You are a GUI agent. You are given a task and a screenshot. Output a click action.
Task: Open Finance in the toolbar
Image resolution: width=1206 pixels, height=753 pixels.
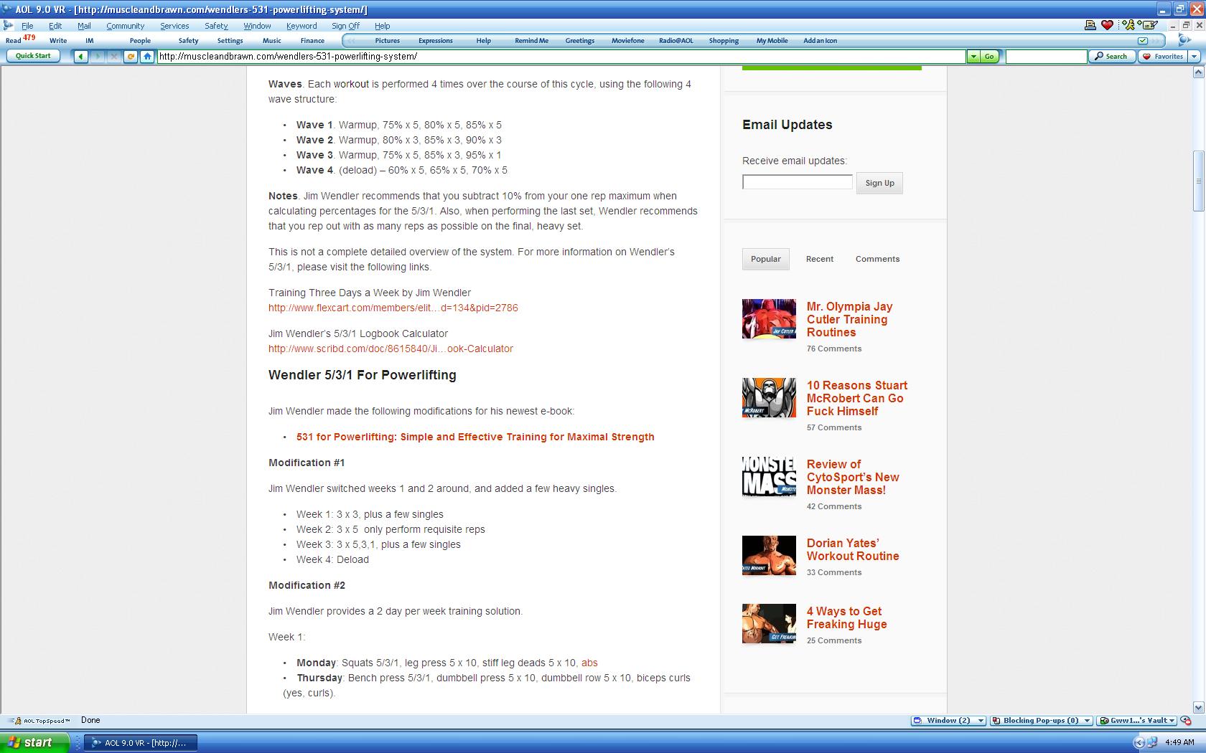point(312,41)
